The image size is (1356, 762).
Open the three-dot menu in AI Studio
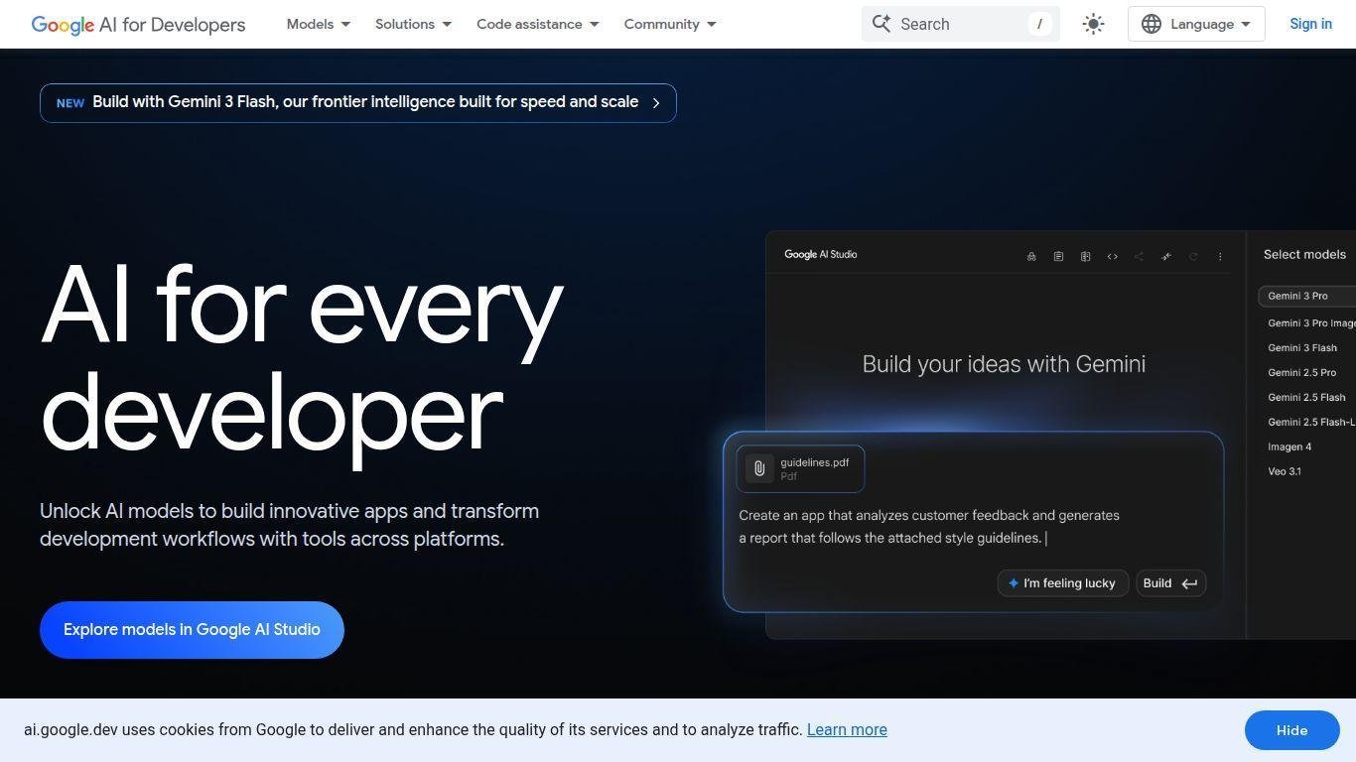tap(1220, 256)
